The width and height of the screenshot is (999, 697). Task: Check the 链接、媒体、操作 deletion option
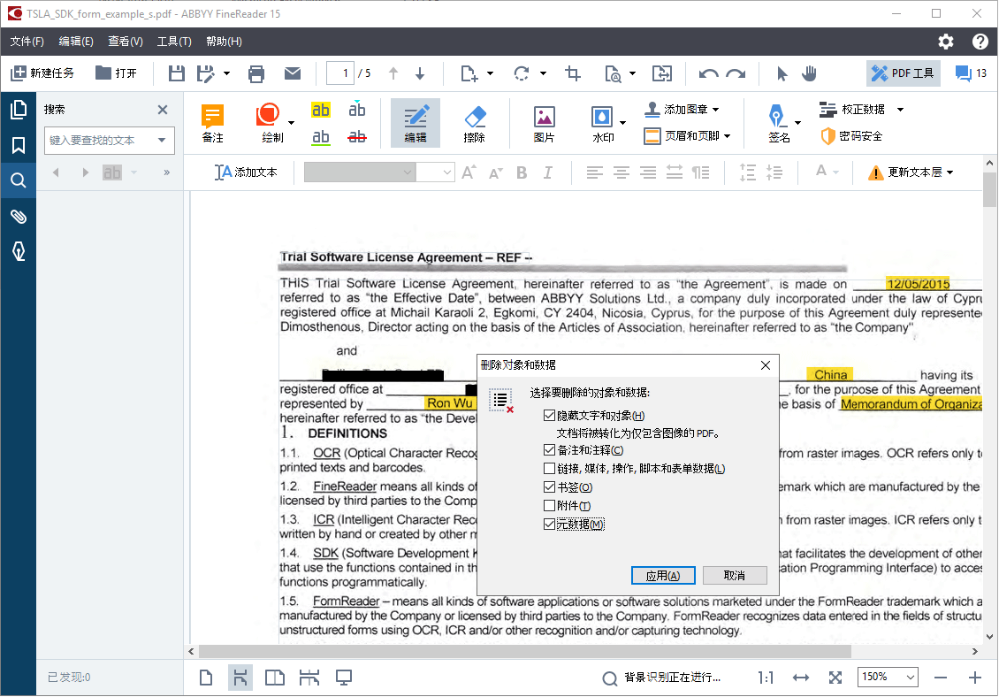point(549,469)
